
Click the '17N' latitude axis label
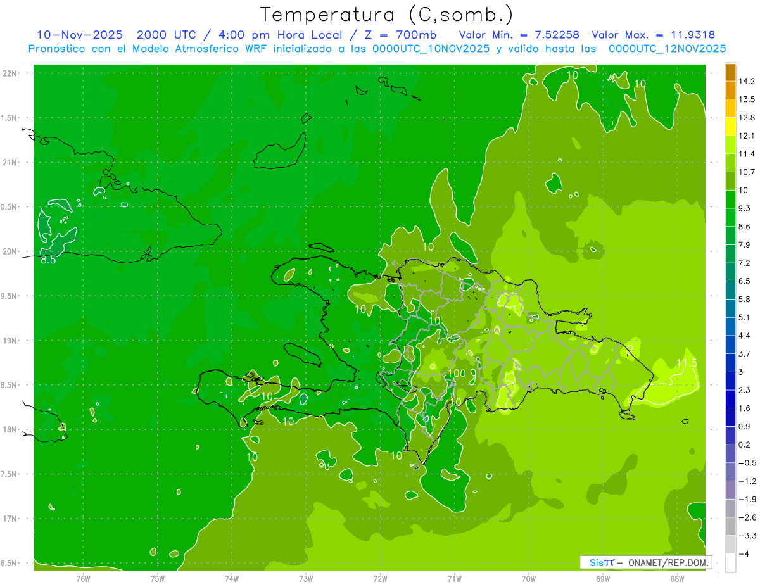pyautogui.click(x=11, y=519)
